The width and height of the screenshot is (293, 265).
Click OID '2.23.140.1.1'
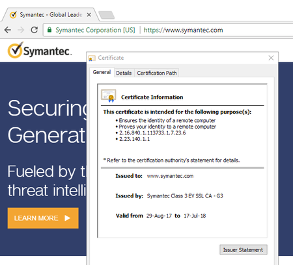[x=134, y=139]
